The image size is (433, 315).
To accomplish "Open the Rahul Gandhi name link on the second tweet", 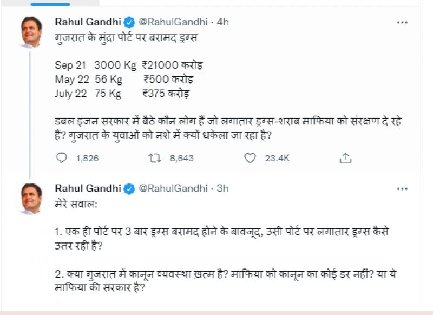I will point(88,188).
